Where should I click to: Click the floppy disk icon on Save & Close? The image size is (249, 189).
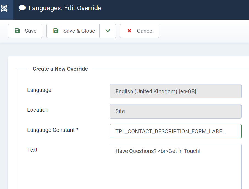(56, 31)
